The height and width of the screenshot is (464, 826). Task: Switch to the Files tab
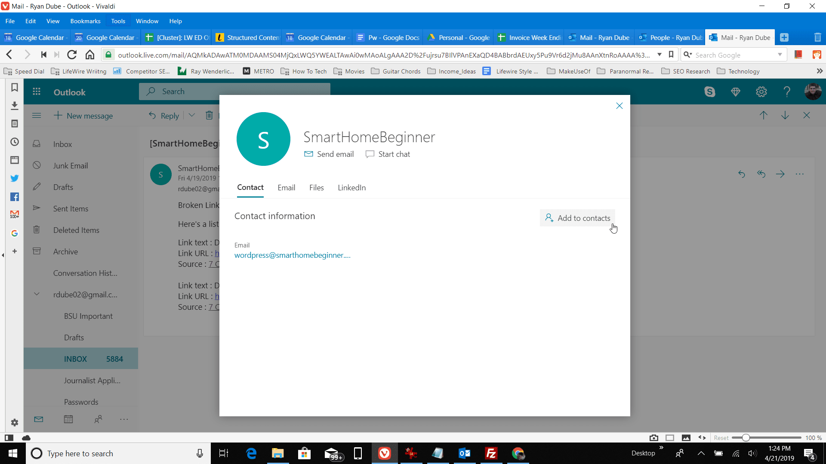(317, 187)
